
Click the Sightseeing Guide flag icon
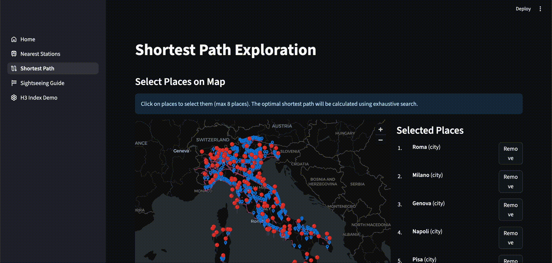[14, 83]
